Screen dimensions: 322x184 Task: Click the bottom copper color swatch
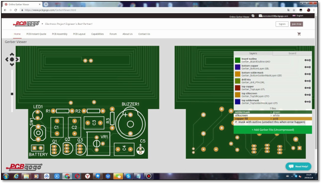(237, 67)
